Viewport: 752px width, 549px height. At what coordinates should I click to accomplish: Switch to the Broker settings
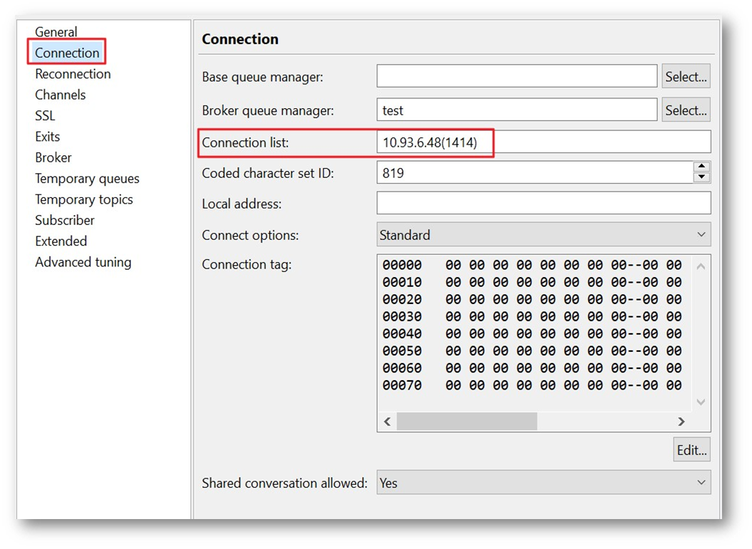pyautogui.click(x=53, y=157)
